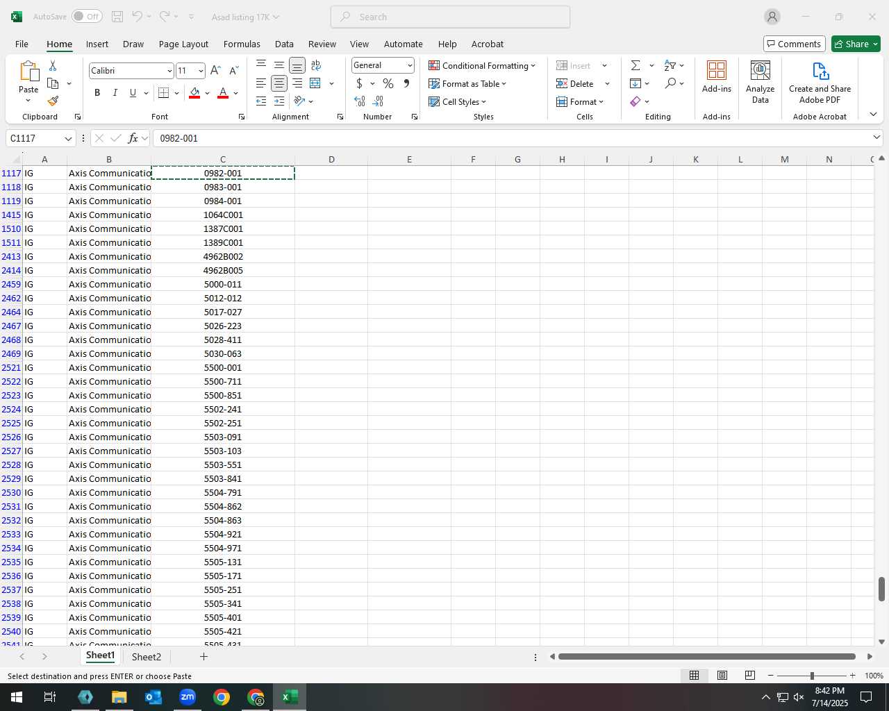Screen dimensions: 889x711
Task: Toggle Align Left
Action: (261, 83)
